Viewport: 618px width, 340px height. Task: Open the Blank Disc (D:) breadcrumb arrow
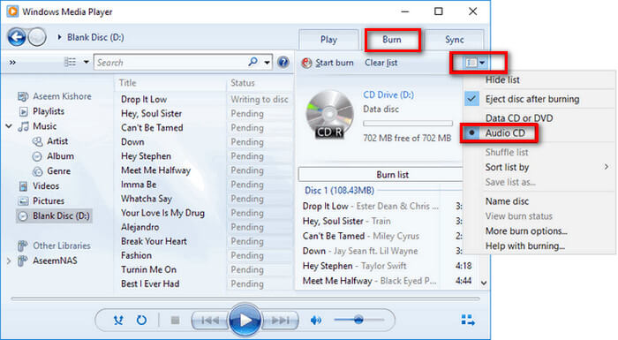59,37
